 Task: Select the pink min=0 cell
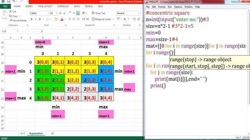click(43, 42)
